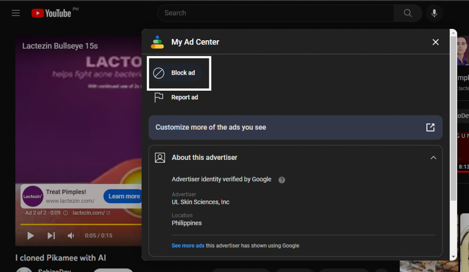Skip to next video

tap(51, 235)
